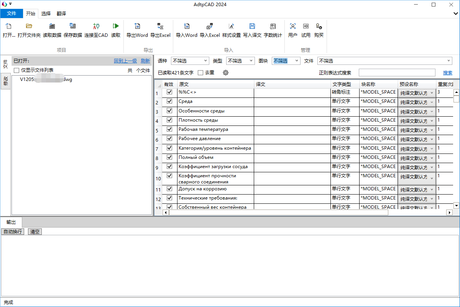Open the 文件 file menu
The width and height of the screenshot is (460, 307).
pos(11,13)
